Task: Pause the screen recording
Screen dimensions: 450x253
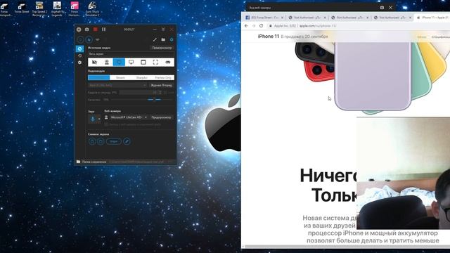Action: point(104,30)
